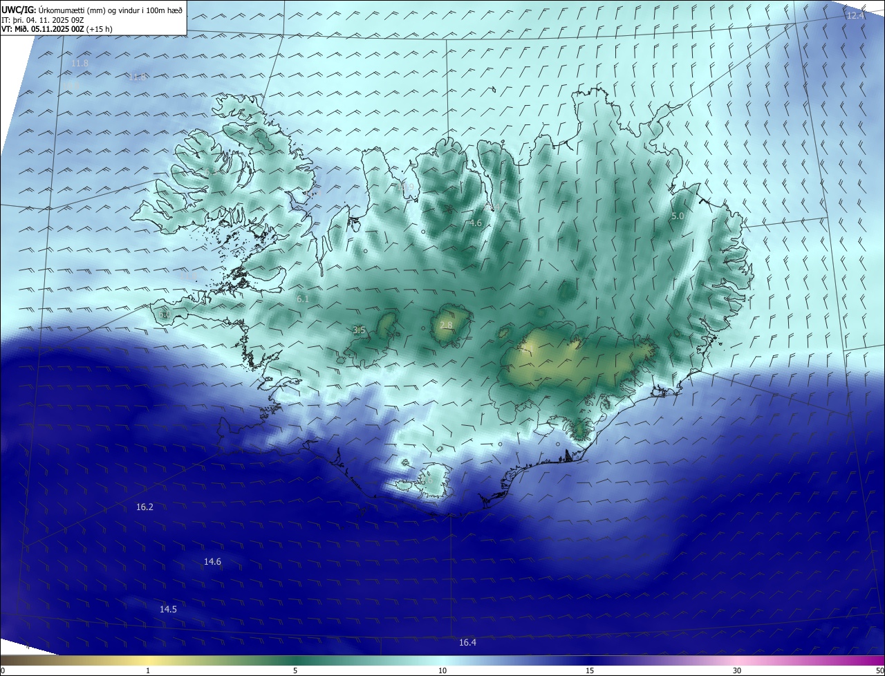
Task: Click the 14.5 value on the map
Action: pyautogui.click(x=168, y=609)
